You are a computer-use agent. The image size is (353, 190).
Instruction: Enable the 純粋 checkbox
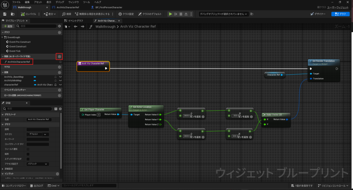[x=28, y=154]
